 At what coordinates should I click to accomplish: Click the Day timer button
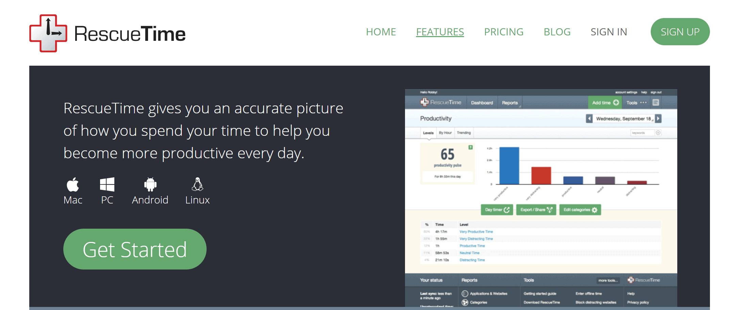[497, 210]
